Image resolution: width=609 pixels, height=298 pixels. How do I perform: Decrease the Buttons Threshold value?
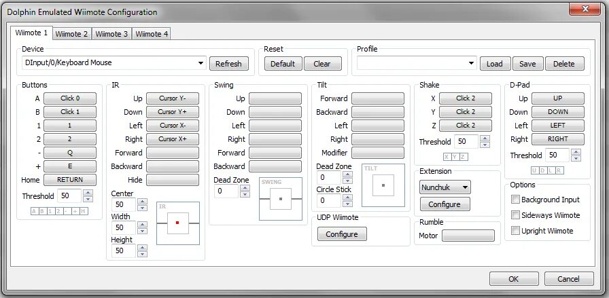[88, 199]
